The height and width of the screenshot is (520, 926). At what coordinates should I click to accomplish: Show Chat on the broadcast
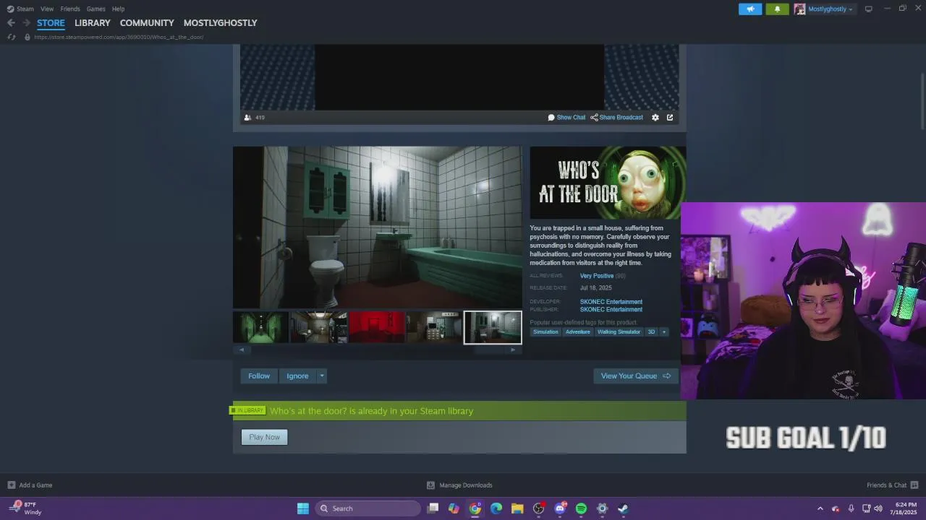coord(566,117)
